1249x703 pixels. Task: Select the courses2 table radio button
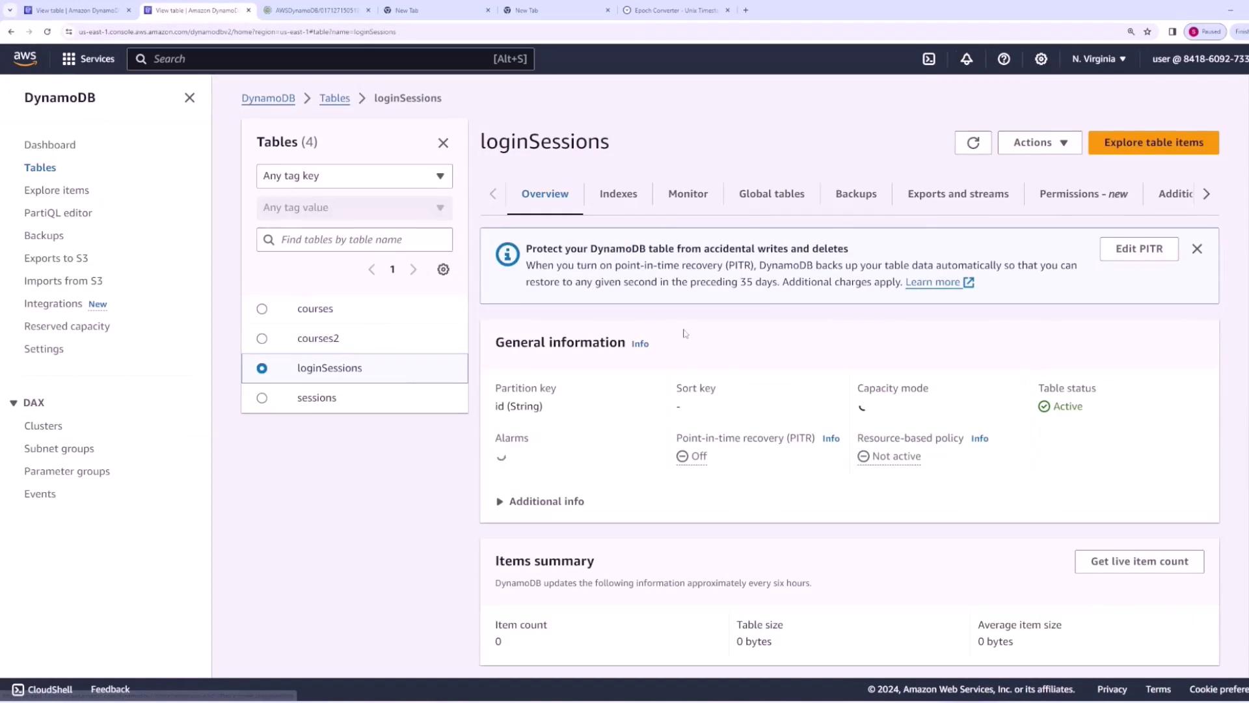click(x=262, y=338)
